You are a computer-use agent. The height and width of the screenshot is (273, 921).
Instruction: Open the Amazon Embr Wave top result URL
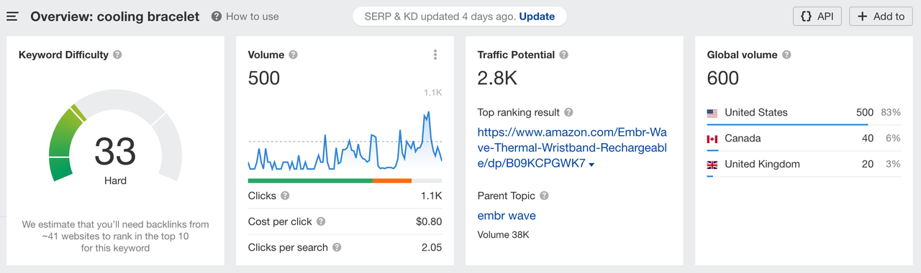click(572, 148)
